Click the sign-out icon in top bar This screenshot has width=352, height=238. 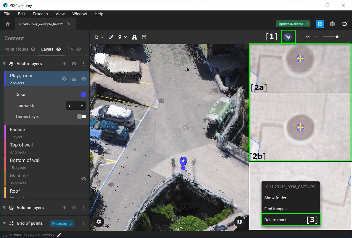(345, 24)
